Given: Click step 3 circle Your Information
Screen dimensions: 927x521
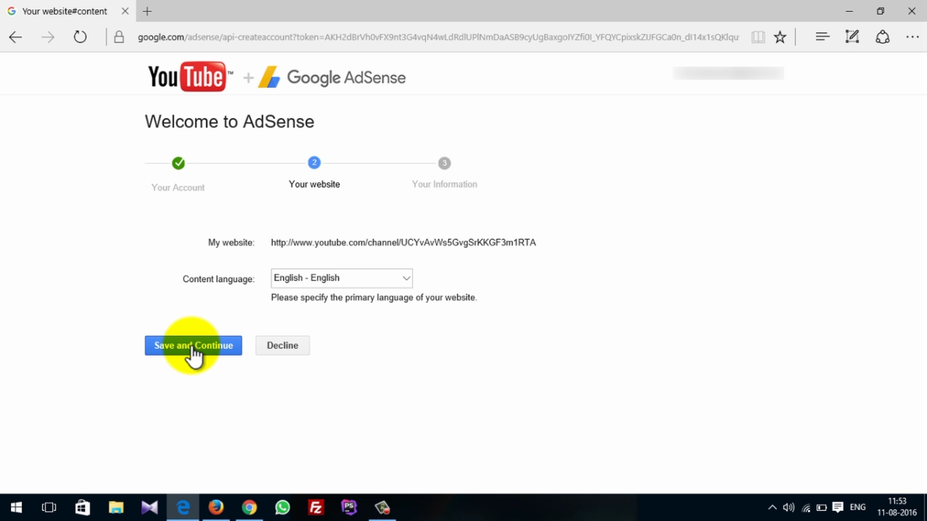Looking at the screenshot, I should tap(444, 163).
